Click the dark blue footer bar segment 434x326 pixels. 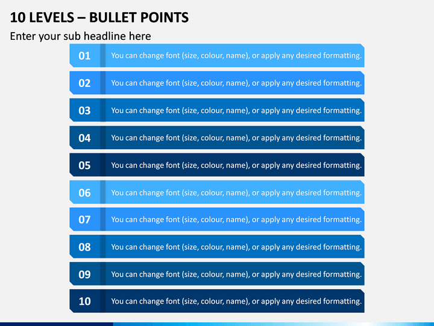[57, 324]
